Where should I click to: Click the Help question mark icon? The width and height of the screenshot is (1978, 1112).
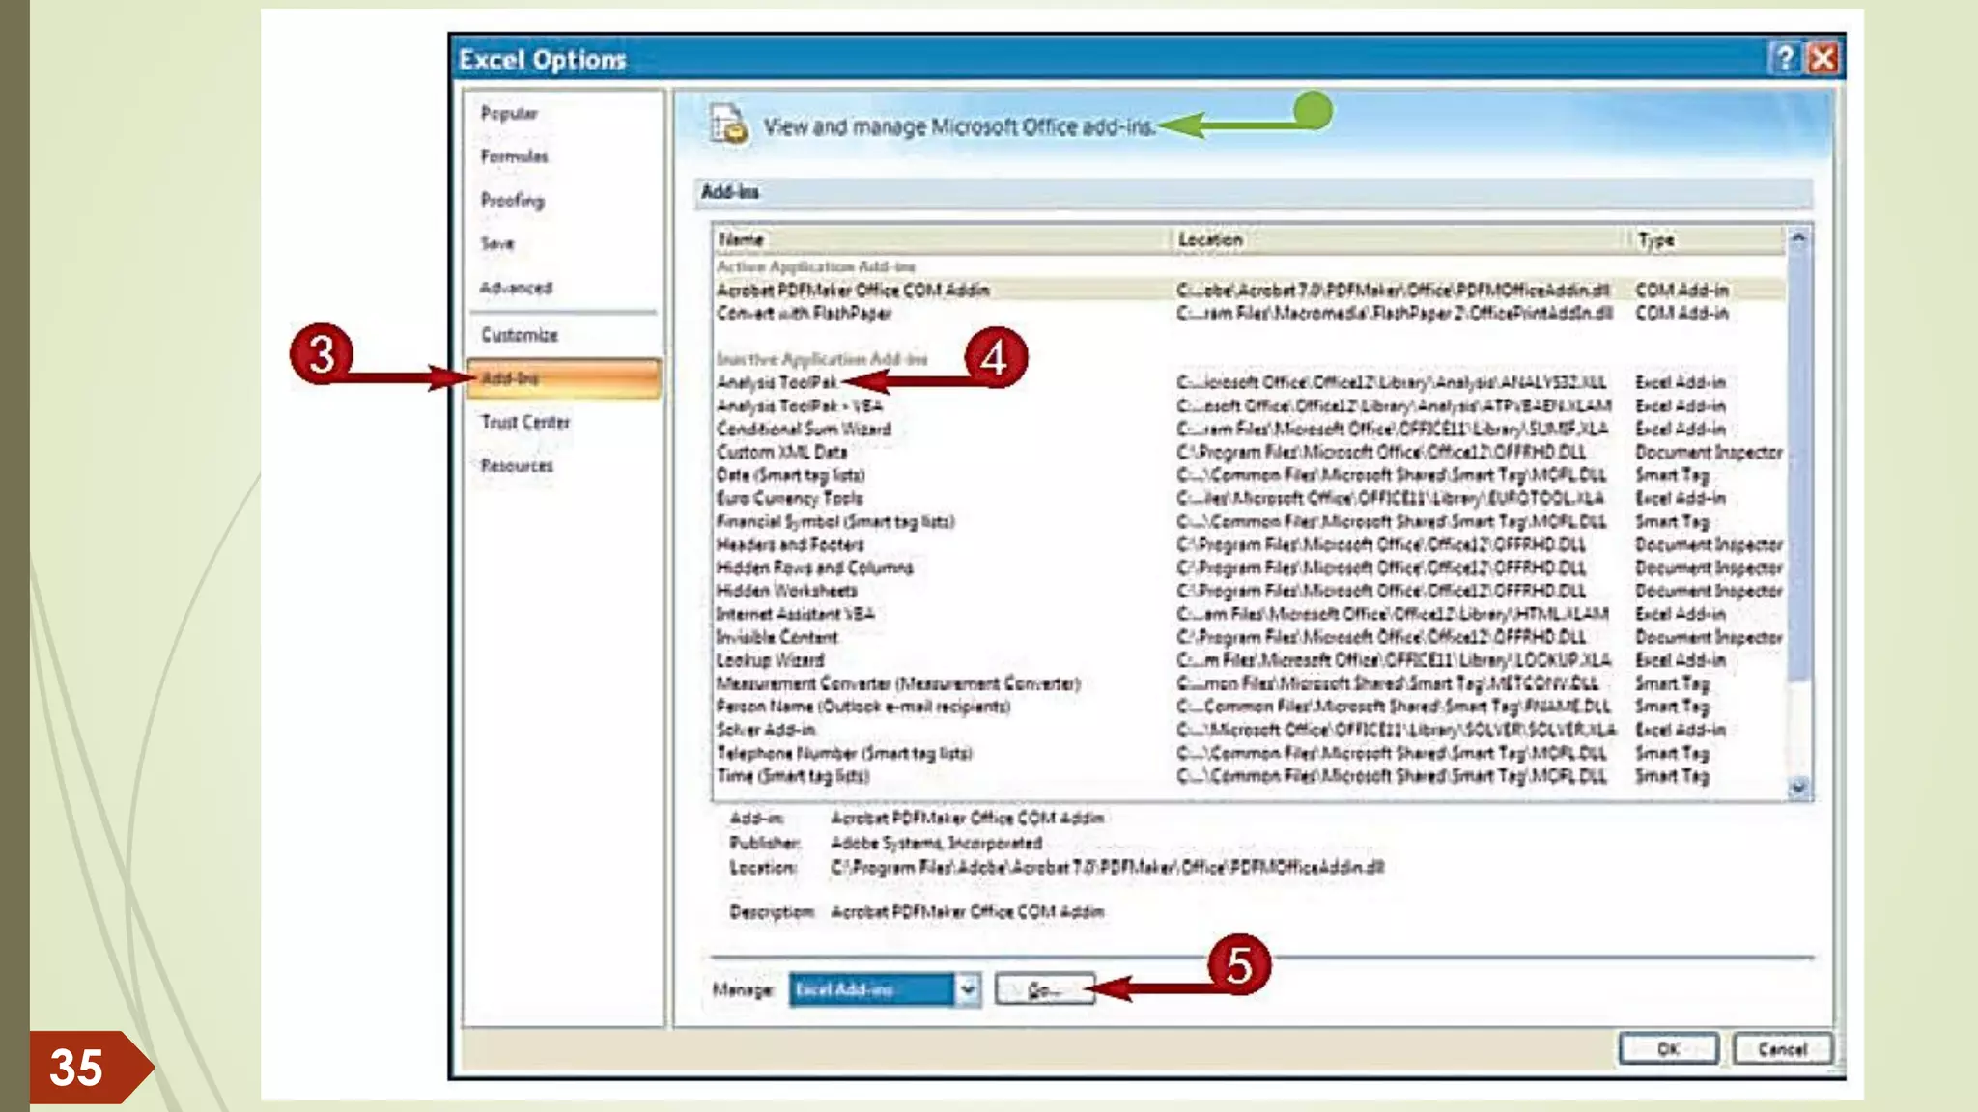coord(1785,58)
